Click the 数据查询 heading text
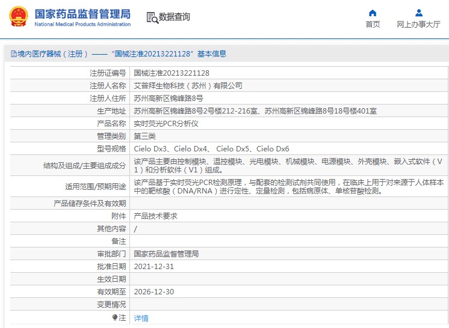The width and height of the screenshot is (449, 328). (174, 17)
